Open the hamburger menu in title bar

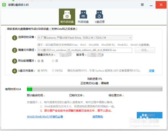click(142, 5)
